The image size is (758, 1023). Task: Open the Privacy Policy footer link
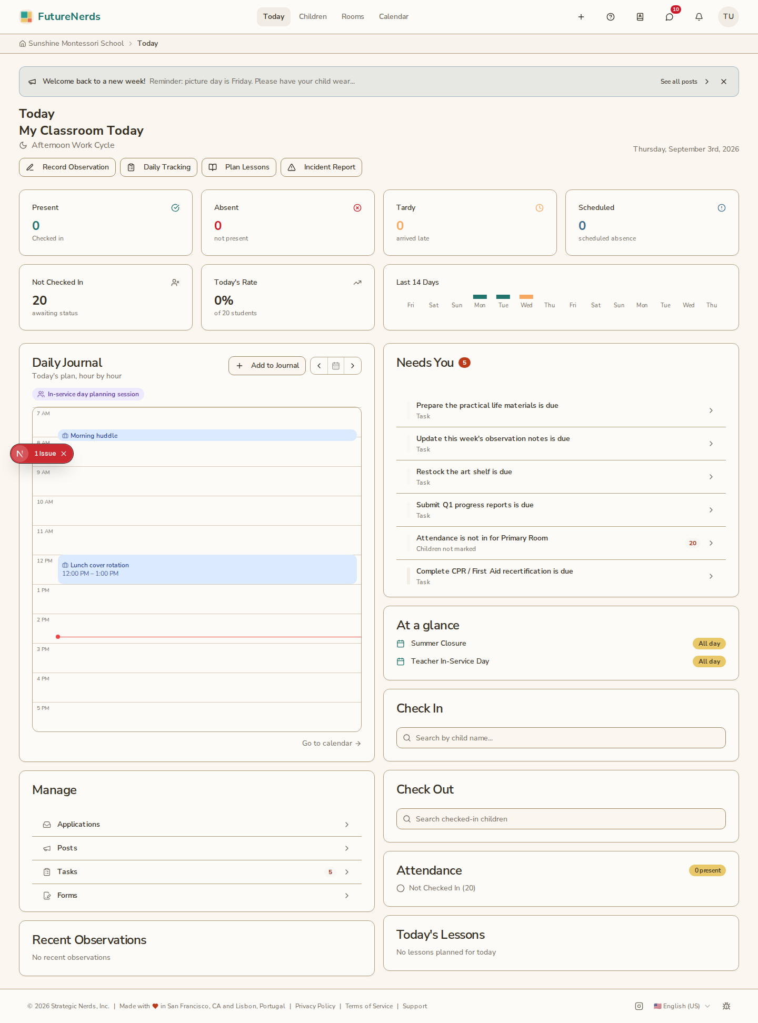point(315,1006)
